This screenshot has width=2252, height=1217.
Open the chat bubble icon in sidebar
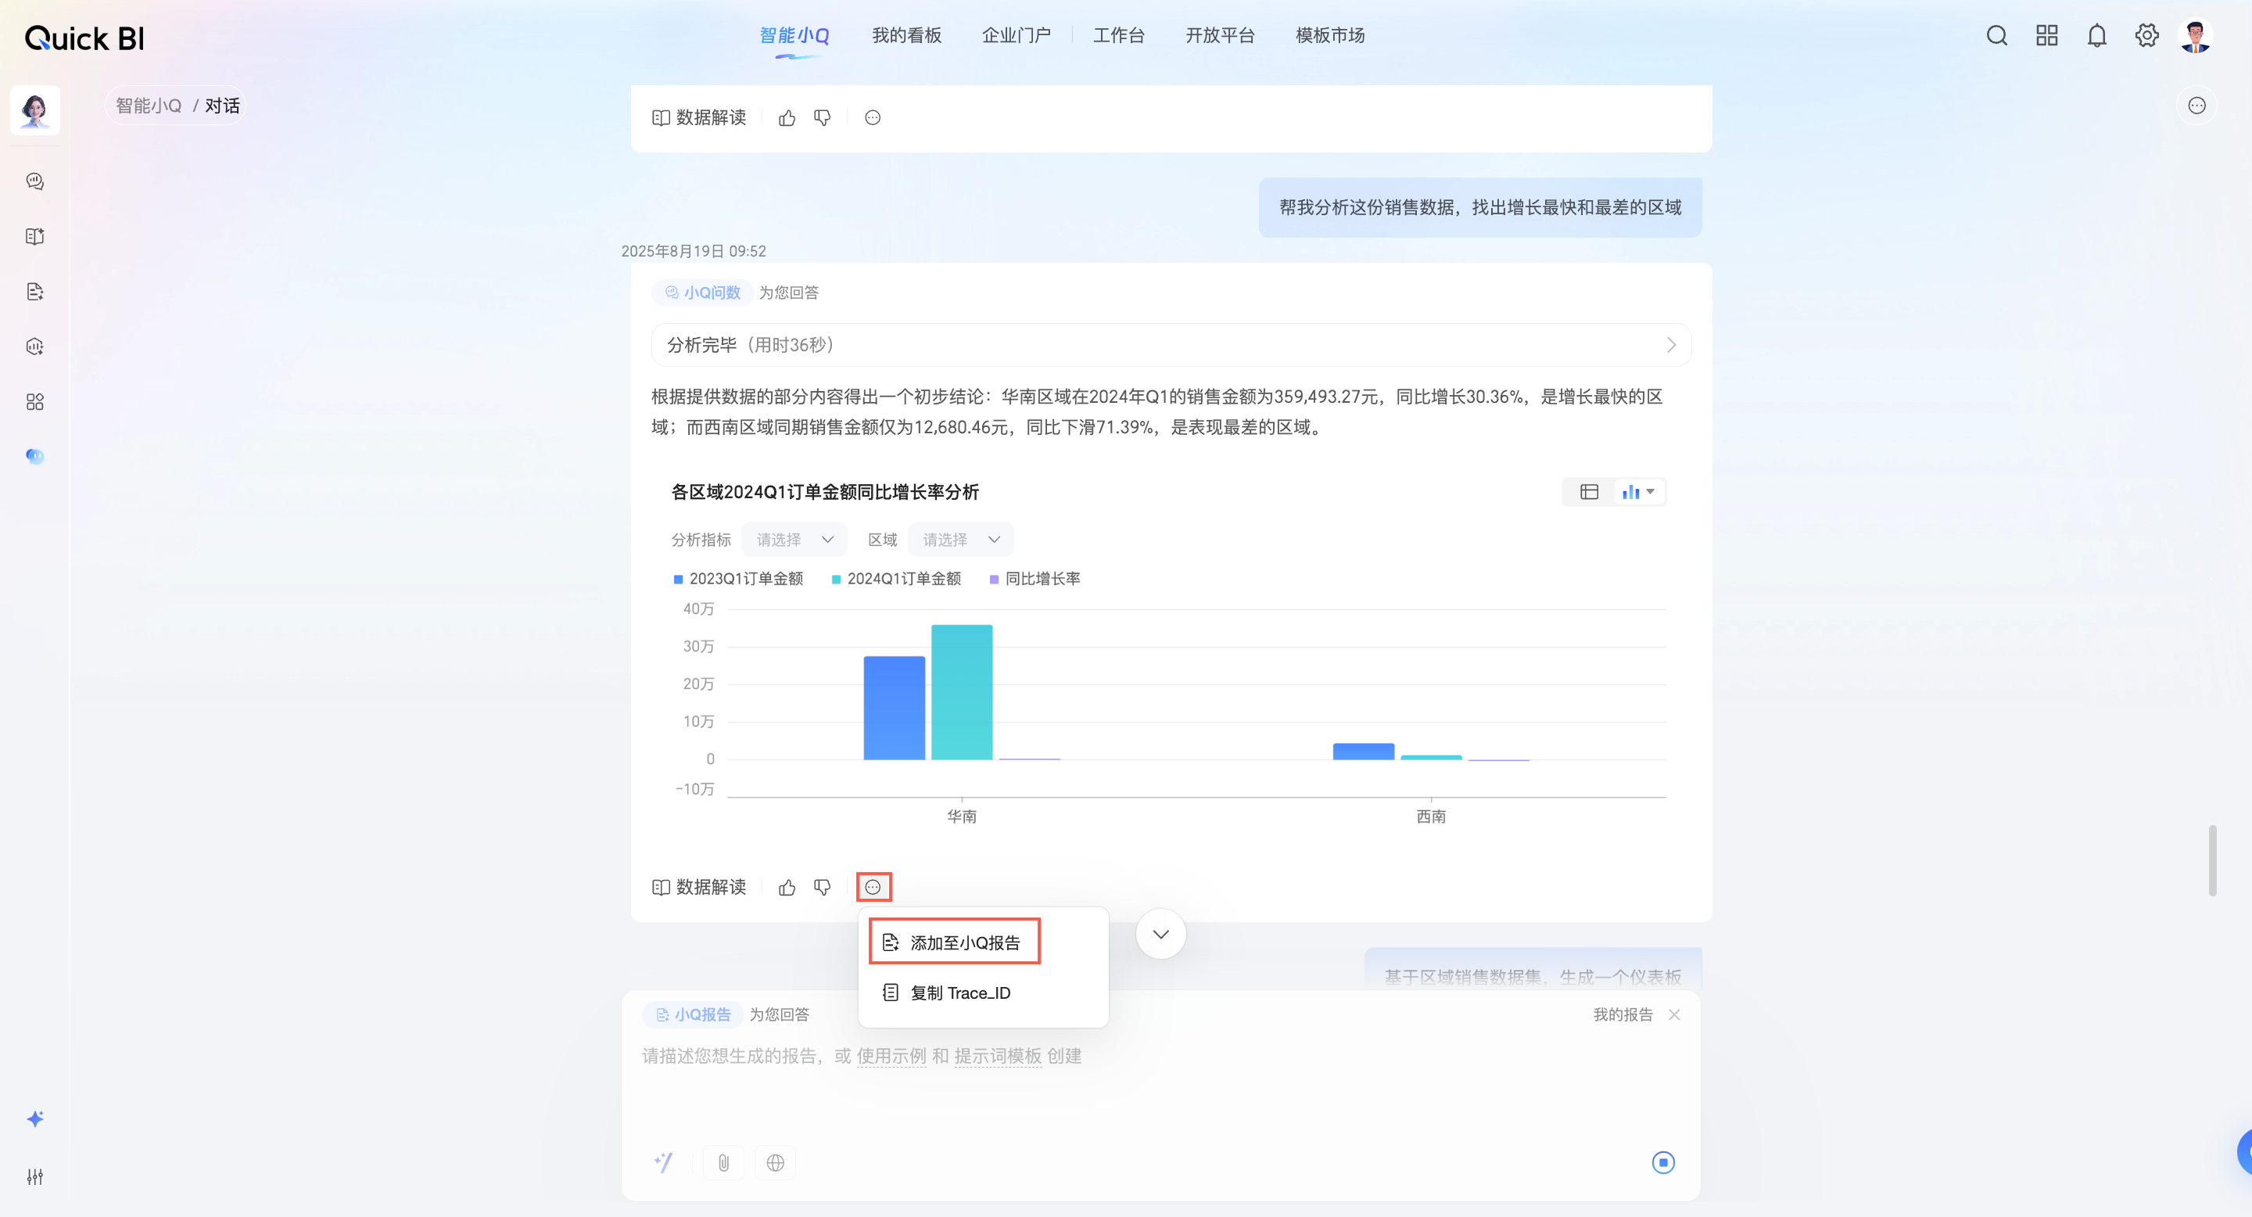[35, 181]
